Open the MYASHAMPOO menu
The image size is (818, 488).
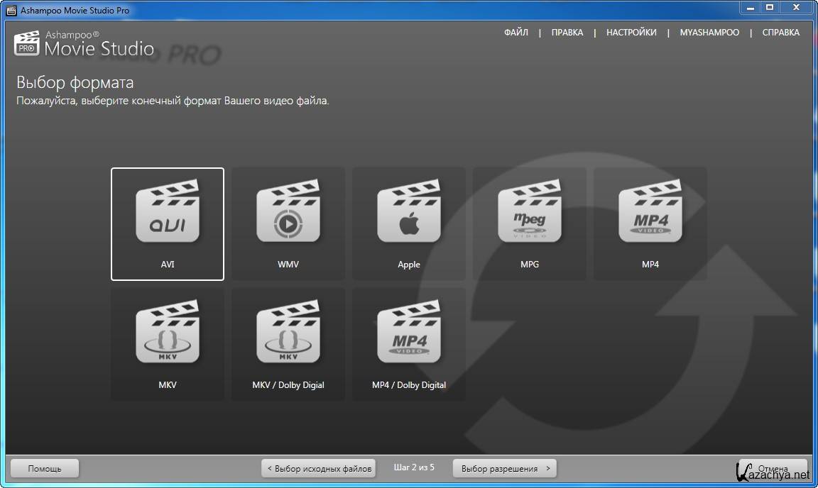(709, 33)
